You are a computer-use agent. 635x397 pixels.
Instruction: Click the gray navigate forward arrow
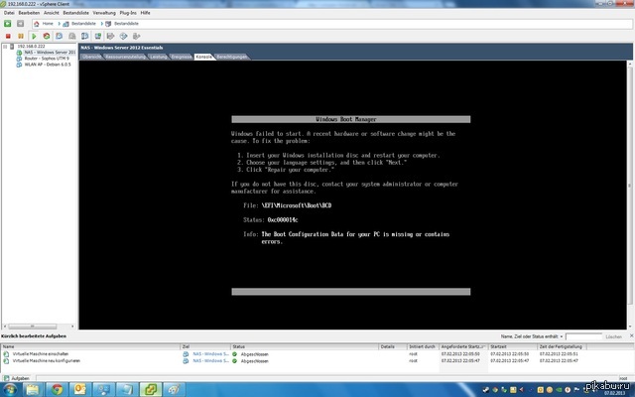(20, 24)
